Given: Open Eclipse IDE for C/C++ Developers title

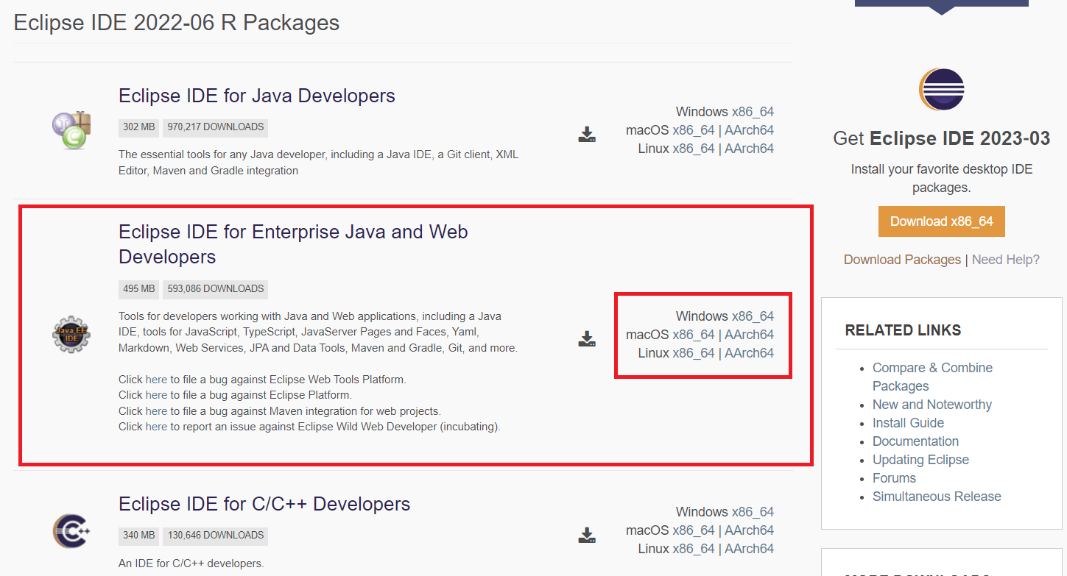Looking at the screenshot, I should click(x=264, y=504).
